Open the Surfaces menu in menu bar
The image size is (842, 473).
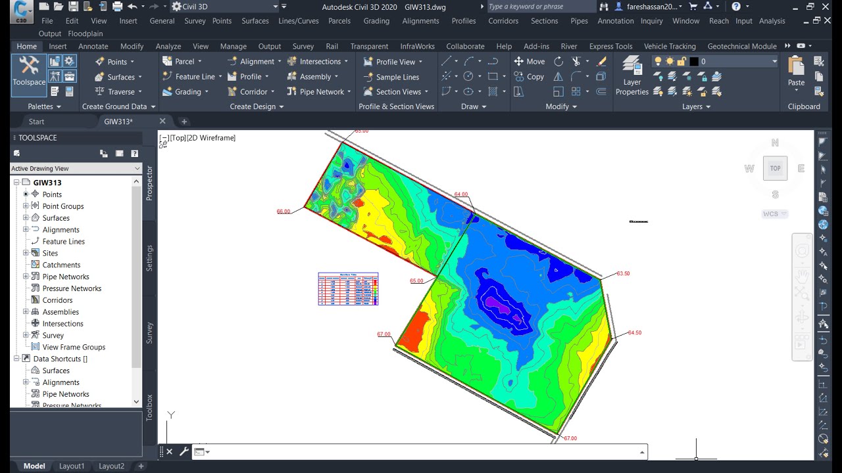click(255, 21)
